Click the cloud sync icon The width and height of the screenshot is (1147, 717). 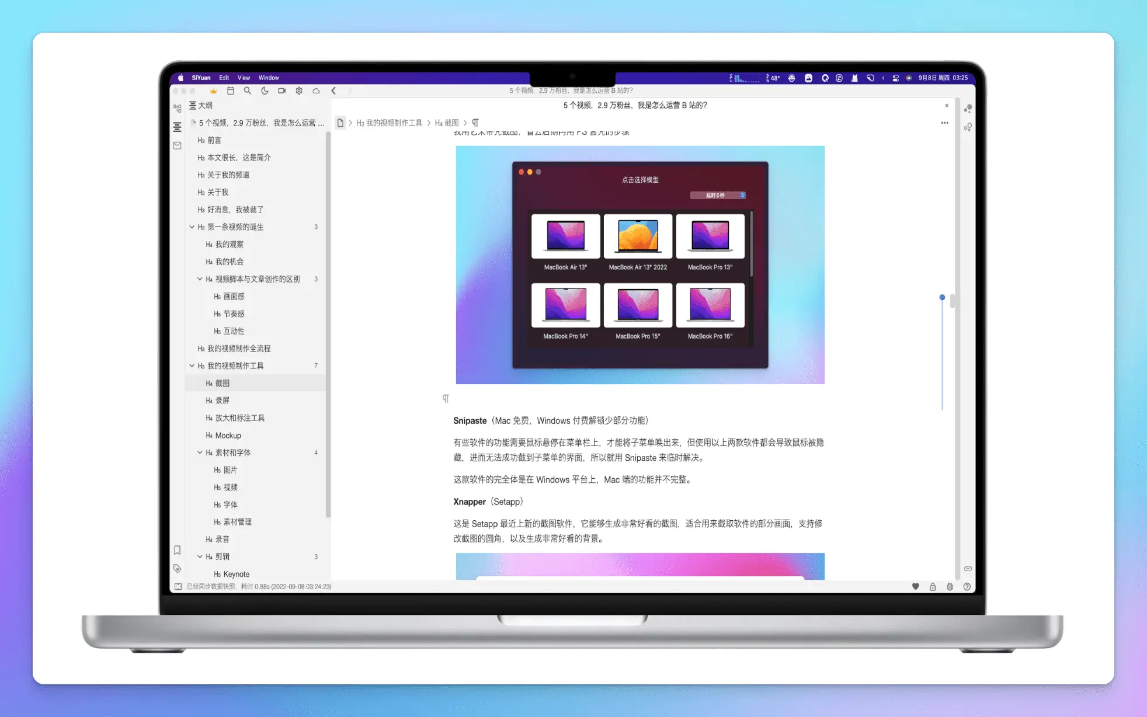tap(316, 91)
